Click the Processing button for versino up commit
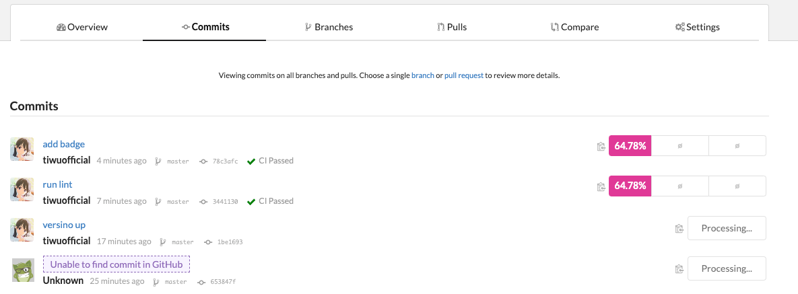The height and width of the screenshot is (294, 798). coord(727,228)
